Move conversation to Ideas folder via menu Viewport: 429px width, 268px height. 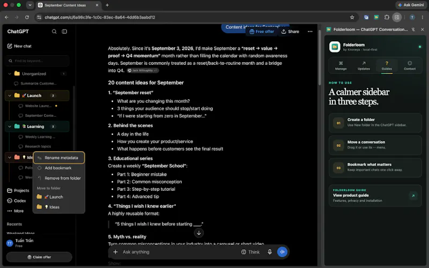pos(58,207)
